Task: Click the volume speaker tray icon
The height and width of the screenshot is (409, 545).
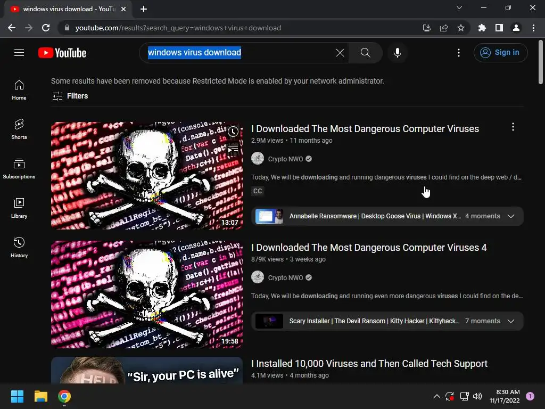Action: pos(477,396)
